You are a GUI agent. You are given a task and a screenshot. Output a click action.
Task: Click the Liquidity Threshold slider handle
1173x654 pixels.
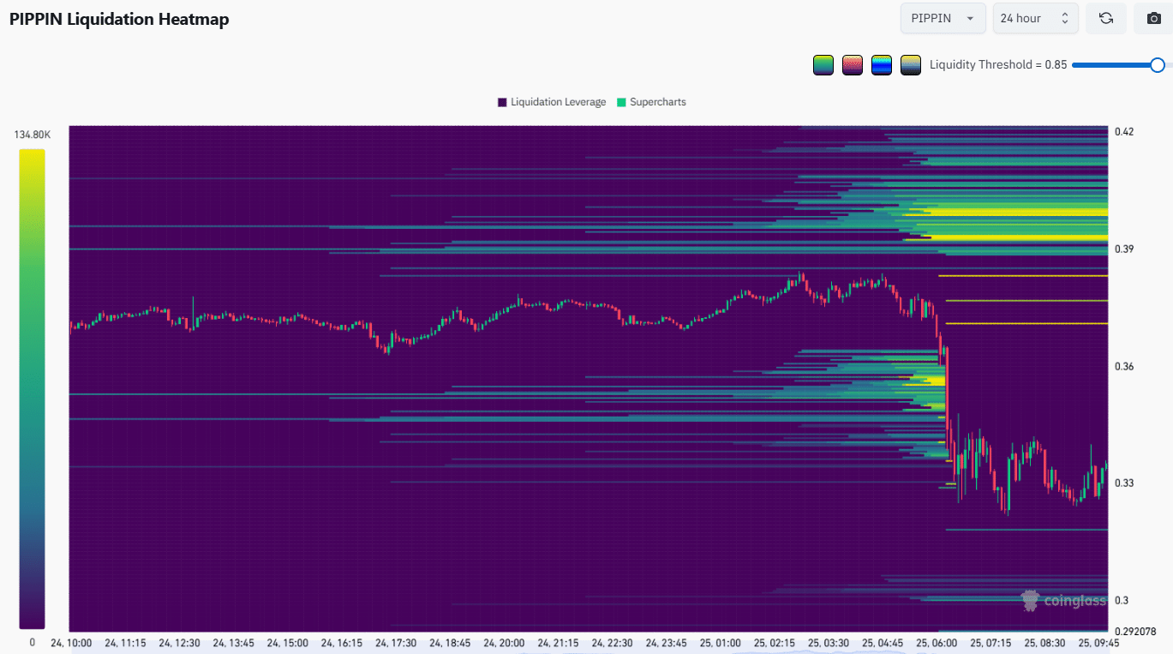coord(1158,65)
